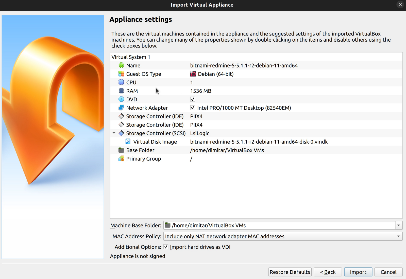The width and height of the screenshot is (406, 279).
Task: Select the Network Adapter icon
Action: pyautogui.click(x=121, y=108)
